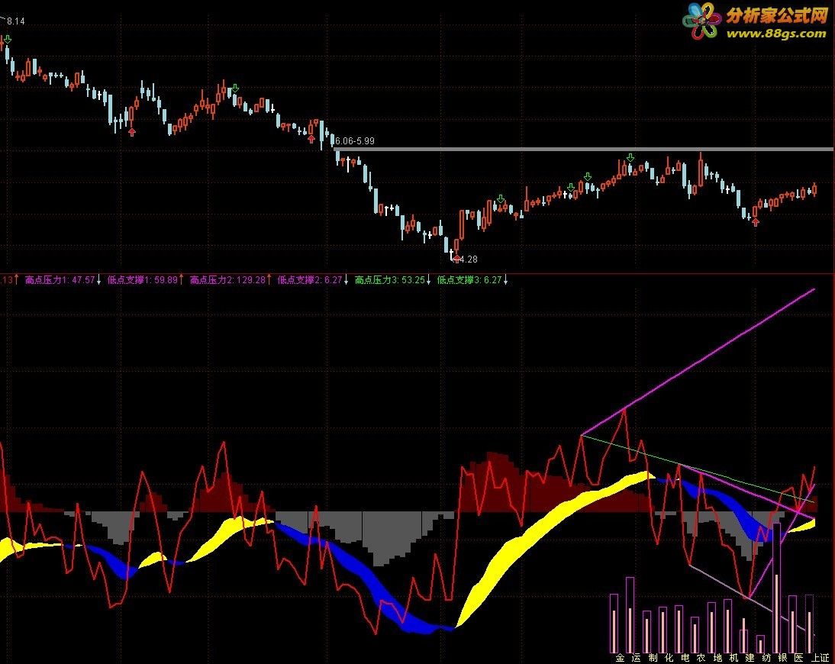This screenshot has height=664, width=835.
Task: Click the 机 sector label
Action: [x=733, y=658]
